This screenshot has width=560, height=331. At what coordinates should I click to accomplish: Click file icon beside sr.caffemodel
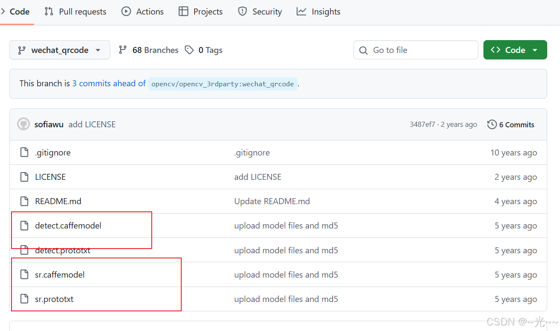24,275
